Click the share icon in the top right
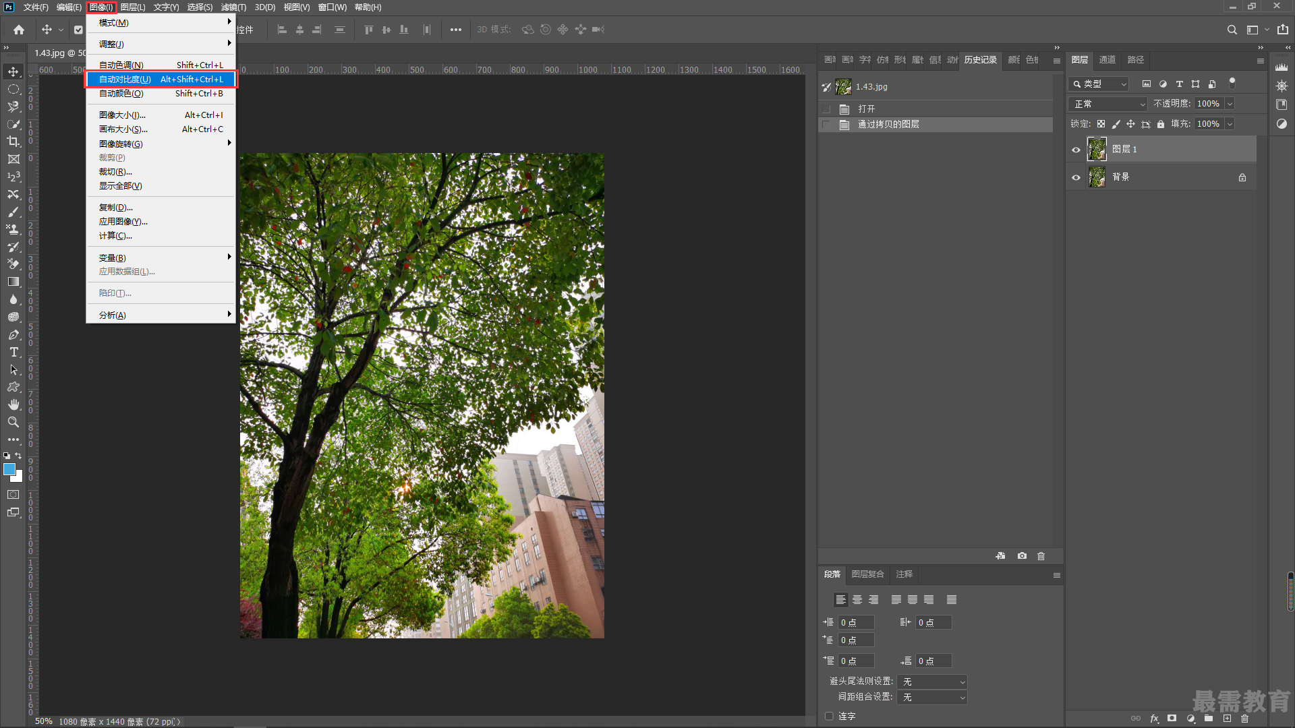Image resolution: width=1295 pixels, height=728 pixels. pos(1282,30)
